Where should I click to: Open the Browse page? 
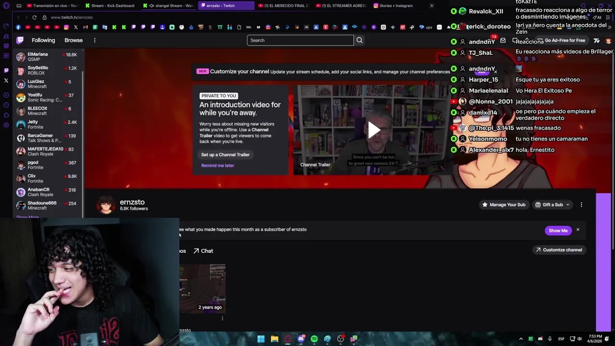coord(74,40)
